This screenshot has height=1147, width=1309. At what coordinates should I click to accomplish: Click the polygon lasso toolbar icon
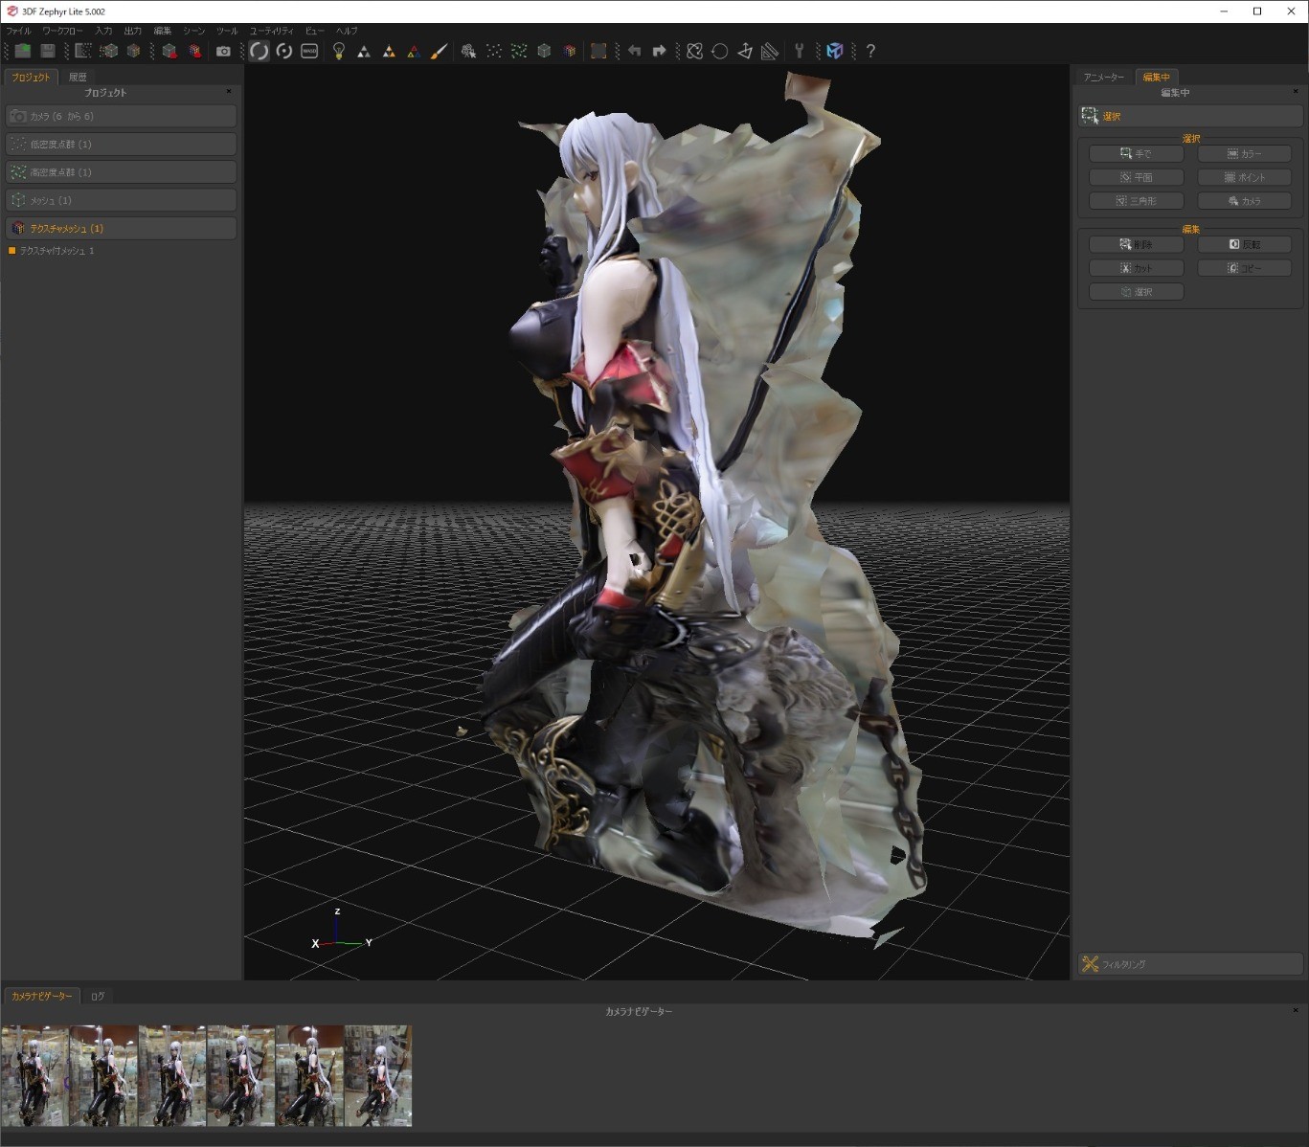pos(695,51)
